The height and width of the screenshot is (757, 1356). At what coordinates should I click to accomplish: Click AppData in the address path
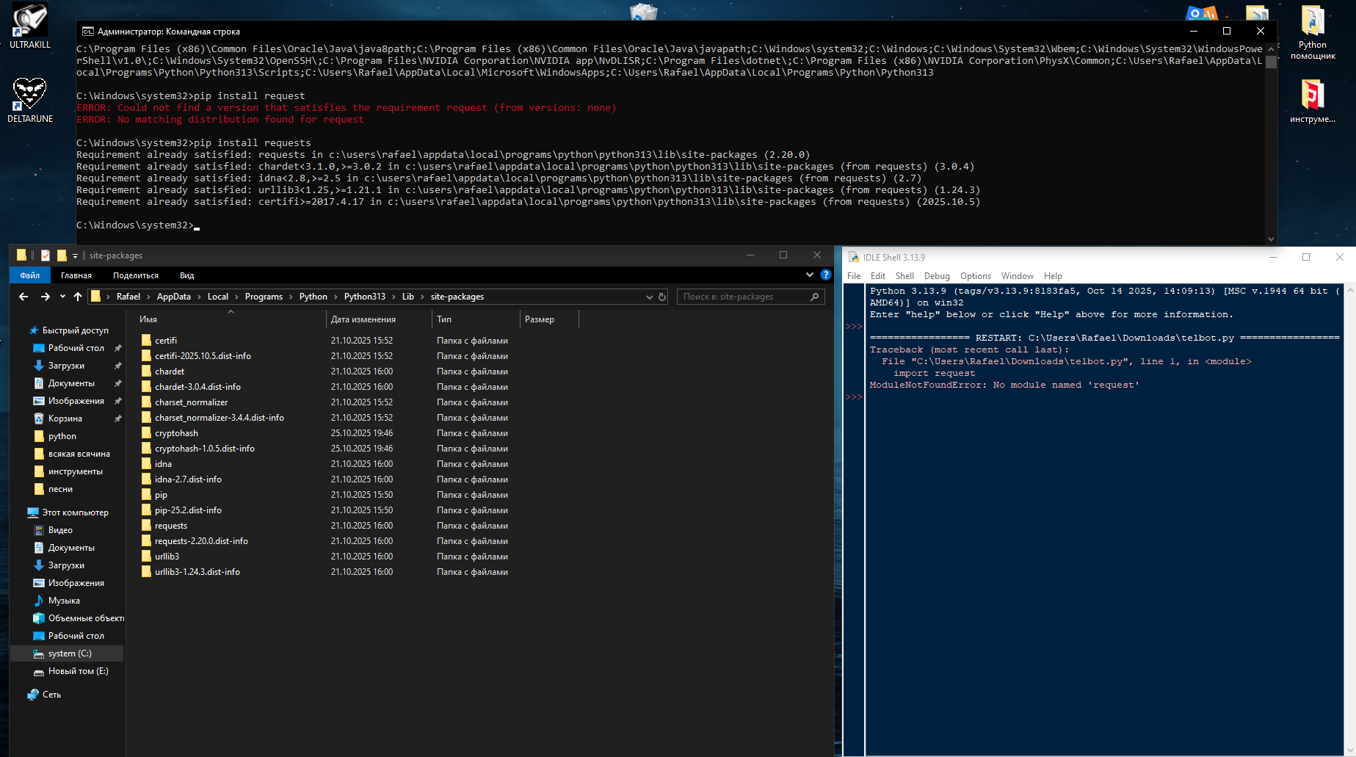173,297
